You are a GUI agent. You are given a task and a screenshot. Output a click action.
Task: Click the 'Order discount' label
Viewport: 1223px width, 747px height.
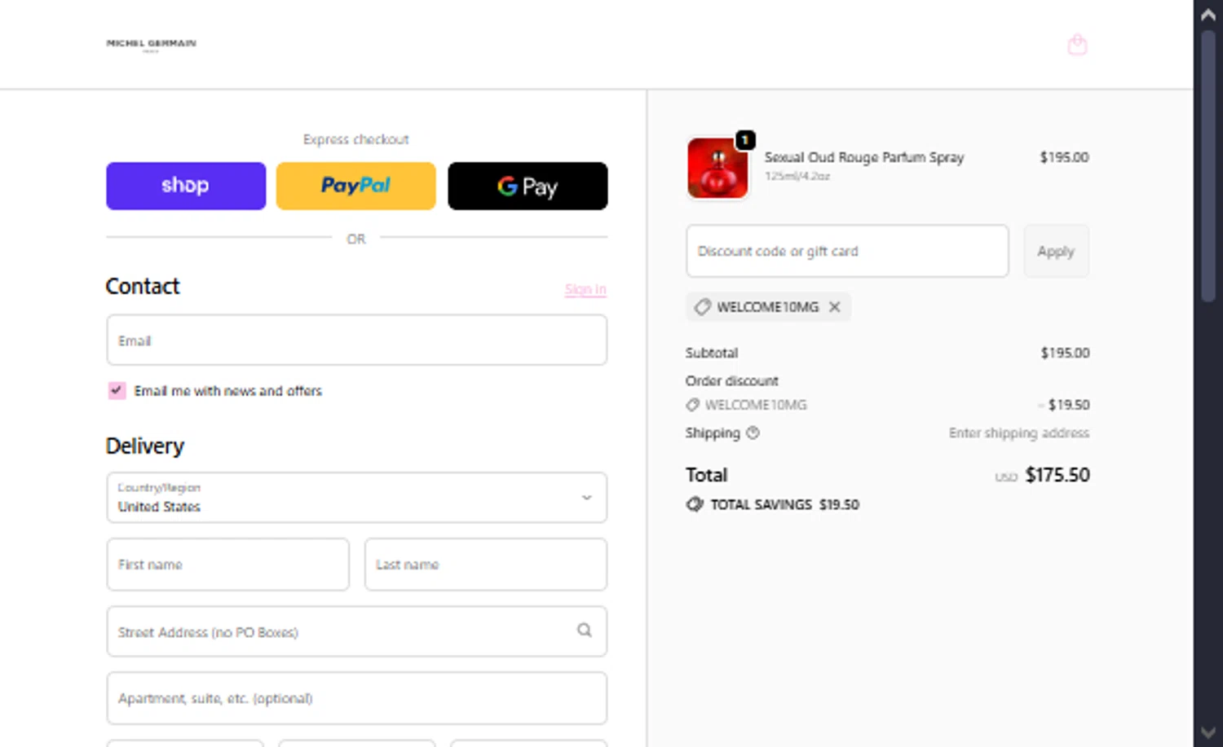[732, 380]
